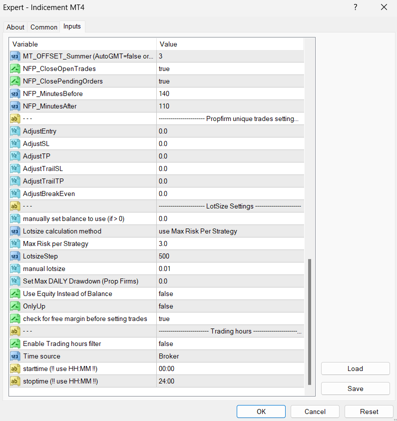Click the icon next to LotsizeStep
This screenshot has width=397, height=421.
[15, 256]
